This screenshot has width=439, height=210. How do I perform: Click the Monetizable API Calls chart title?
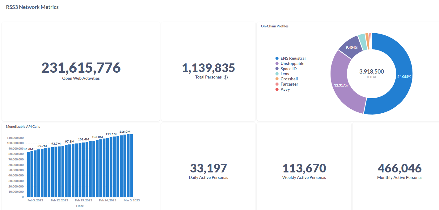click(x=23, y=127)
